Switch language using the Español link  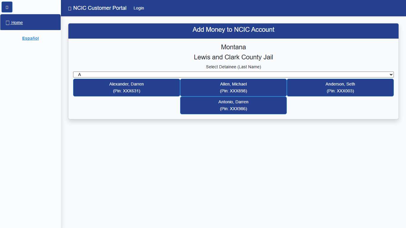click(30, 38)
